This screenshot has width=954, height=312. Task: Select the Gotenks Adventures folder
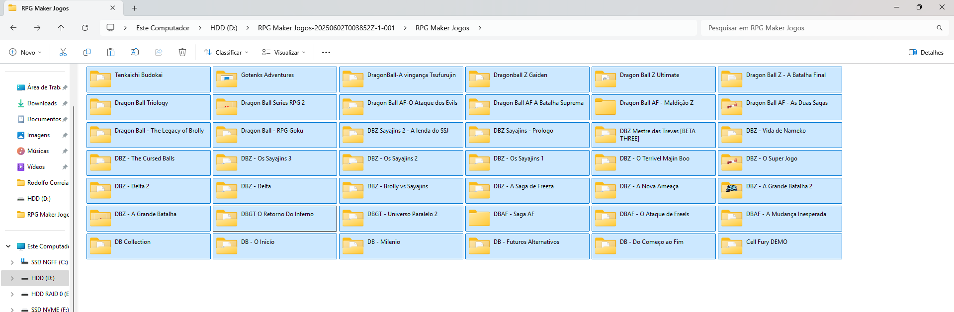(x=275, y=79)
